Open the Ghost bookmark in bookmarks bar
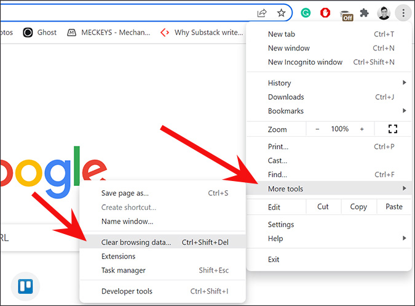Image resolution: width=415 pixels, height=306 pixels. (40, 32)
